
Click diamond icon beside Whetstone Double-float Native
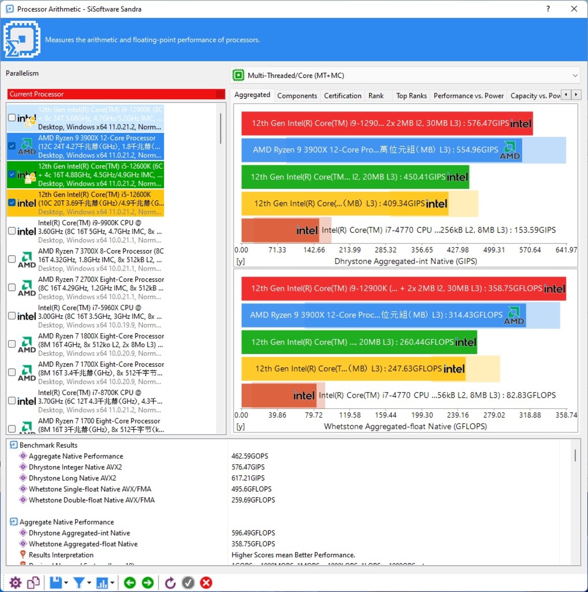[x=23, y=500]
